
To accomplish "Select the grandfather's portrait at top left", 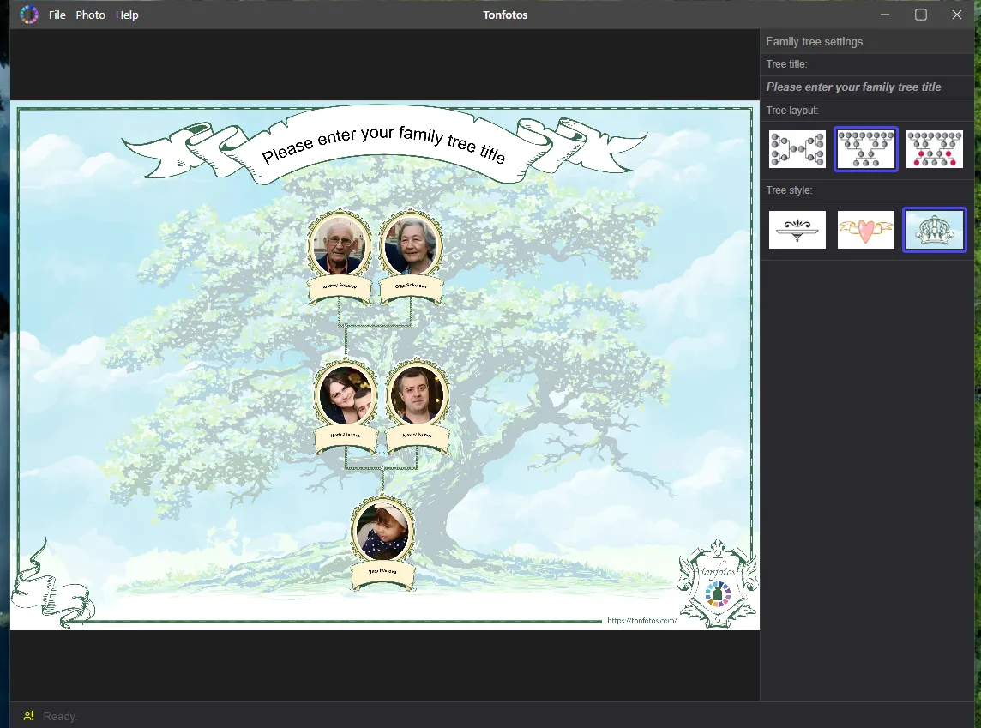I will coord(339,246).
